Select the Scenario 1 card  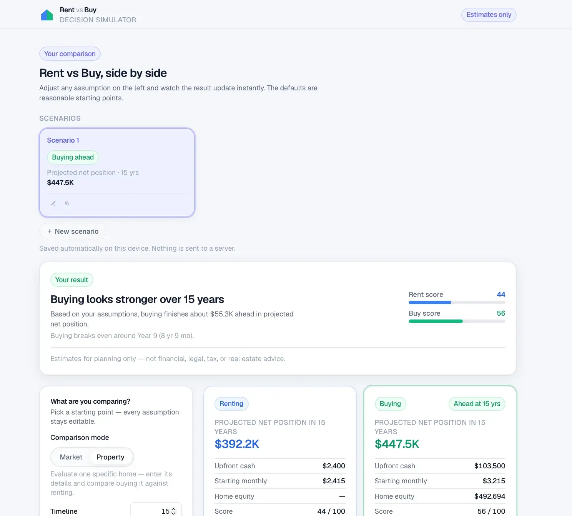[117, 173]
